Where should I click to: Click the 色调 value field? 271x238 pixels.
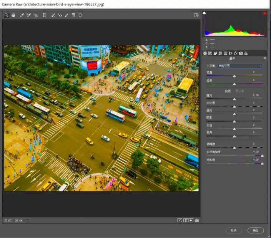pyautogui.click(x=254, y=80)
